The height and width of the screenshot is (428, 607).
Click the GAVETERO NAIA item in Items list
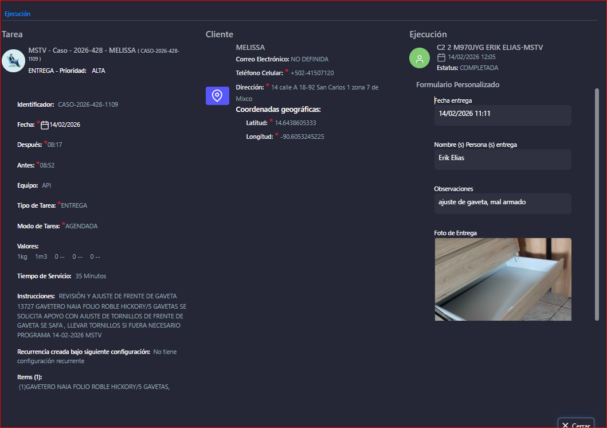click(x=95, y=387)
